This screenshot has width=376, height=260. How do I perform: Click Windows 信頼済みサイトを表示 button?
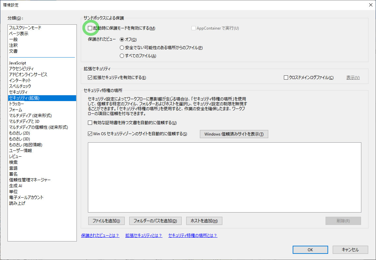pos(234,134)
